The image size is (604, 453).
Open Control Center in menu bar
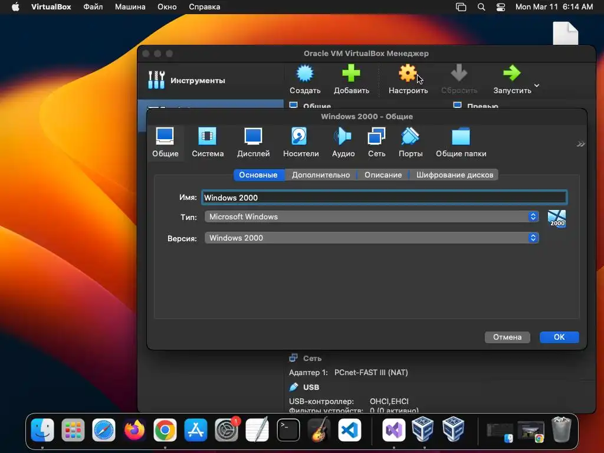[x=500, y=7]
